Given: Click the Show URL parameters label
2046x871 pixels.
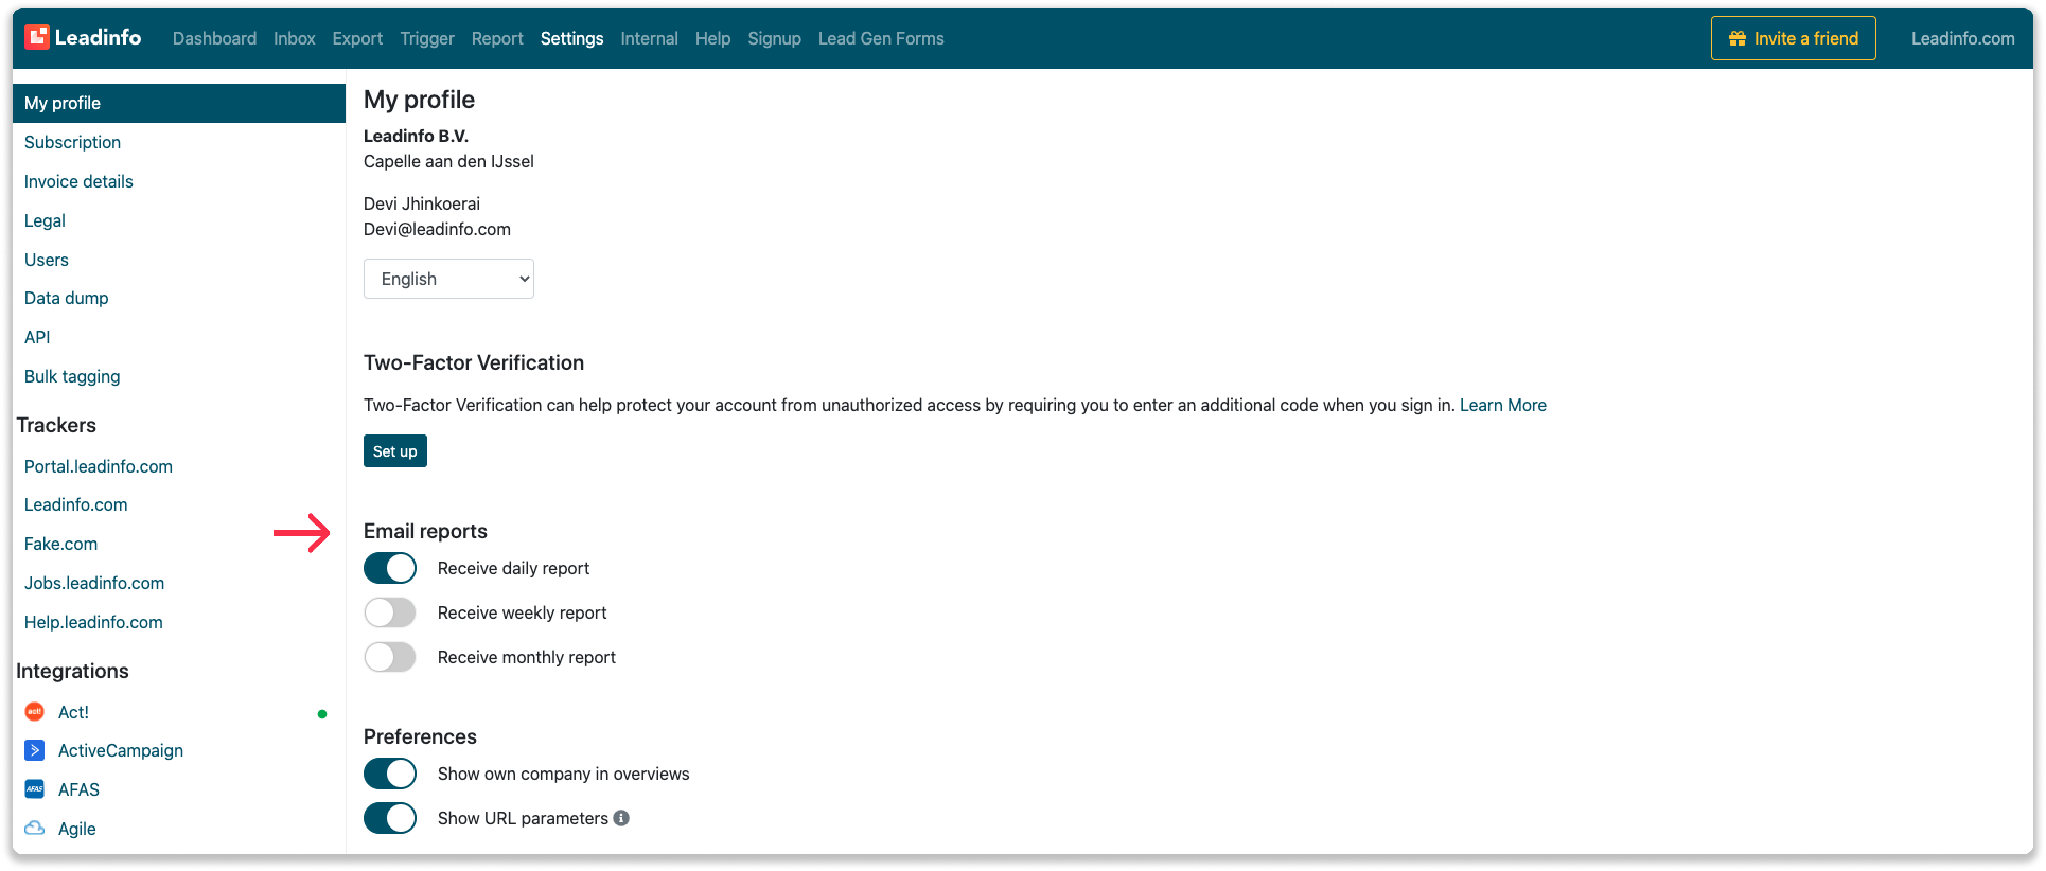Looking at the screenshot, I should tap(523, 818).
